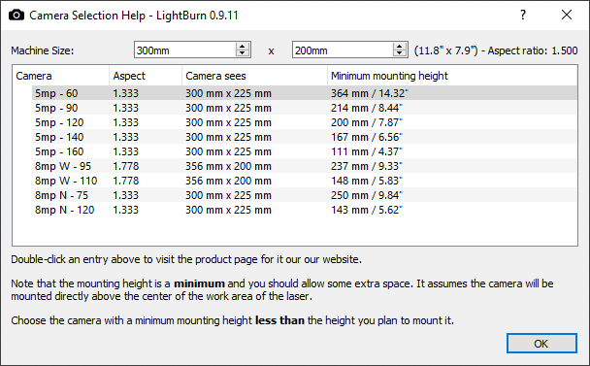Click 356 mm x 200 mm for 8mp W - 110
Image resolution: width=590 pixels, height=366 pixels.
228,181
